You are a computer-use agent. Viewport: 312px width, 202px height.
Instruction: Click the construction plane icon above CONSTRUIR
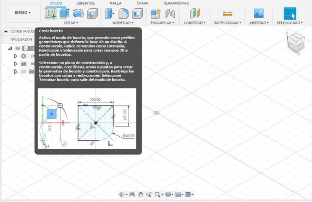(x=195, y=13)
